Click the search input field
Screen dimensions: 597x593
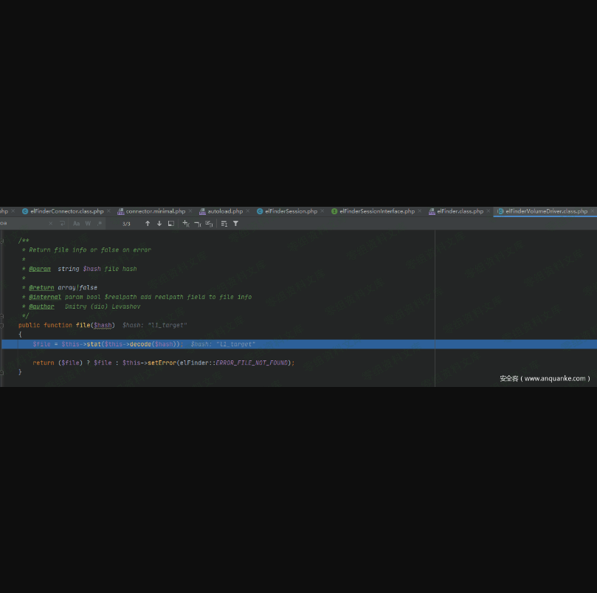(24, 224)
